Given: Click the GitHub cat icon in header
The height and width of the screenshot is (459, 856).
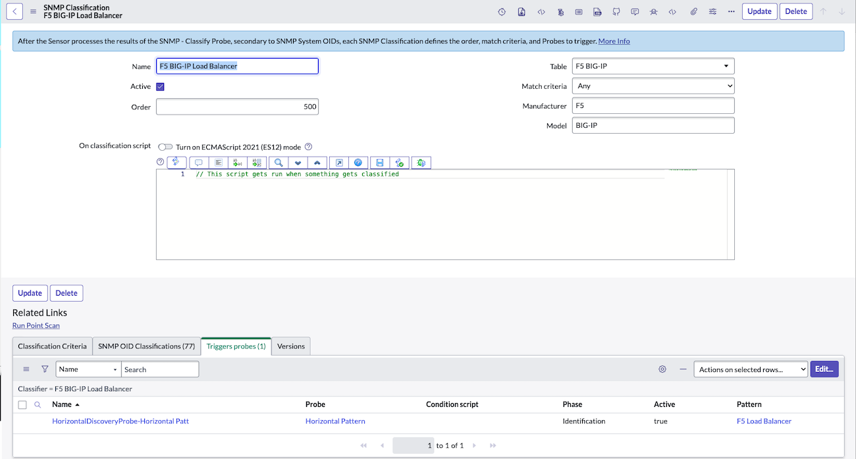Looking at the screenshot, I should [x=616, y=12].
